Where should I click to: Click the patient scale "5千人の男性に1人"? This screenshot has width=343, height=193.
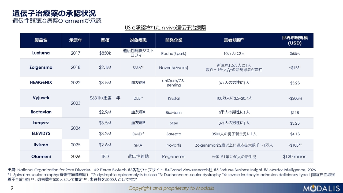234,112
